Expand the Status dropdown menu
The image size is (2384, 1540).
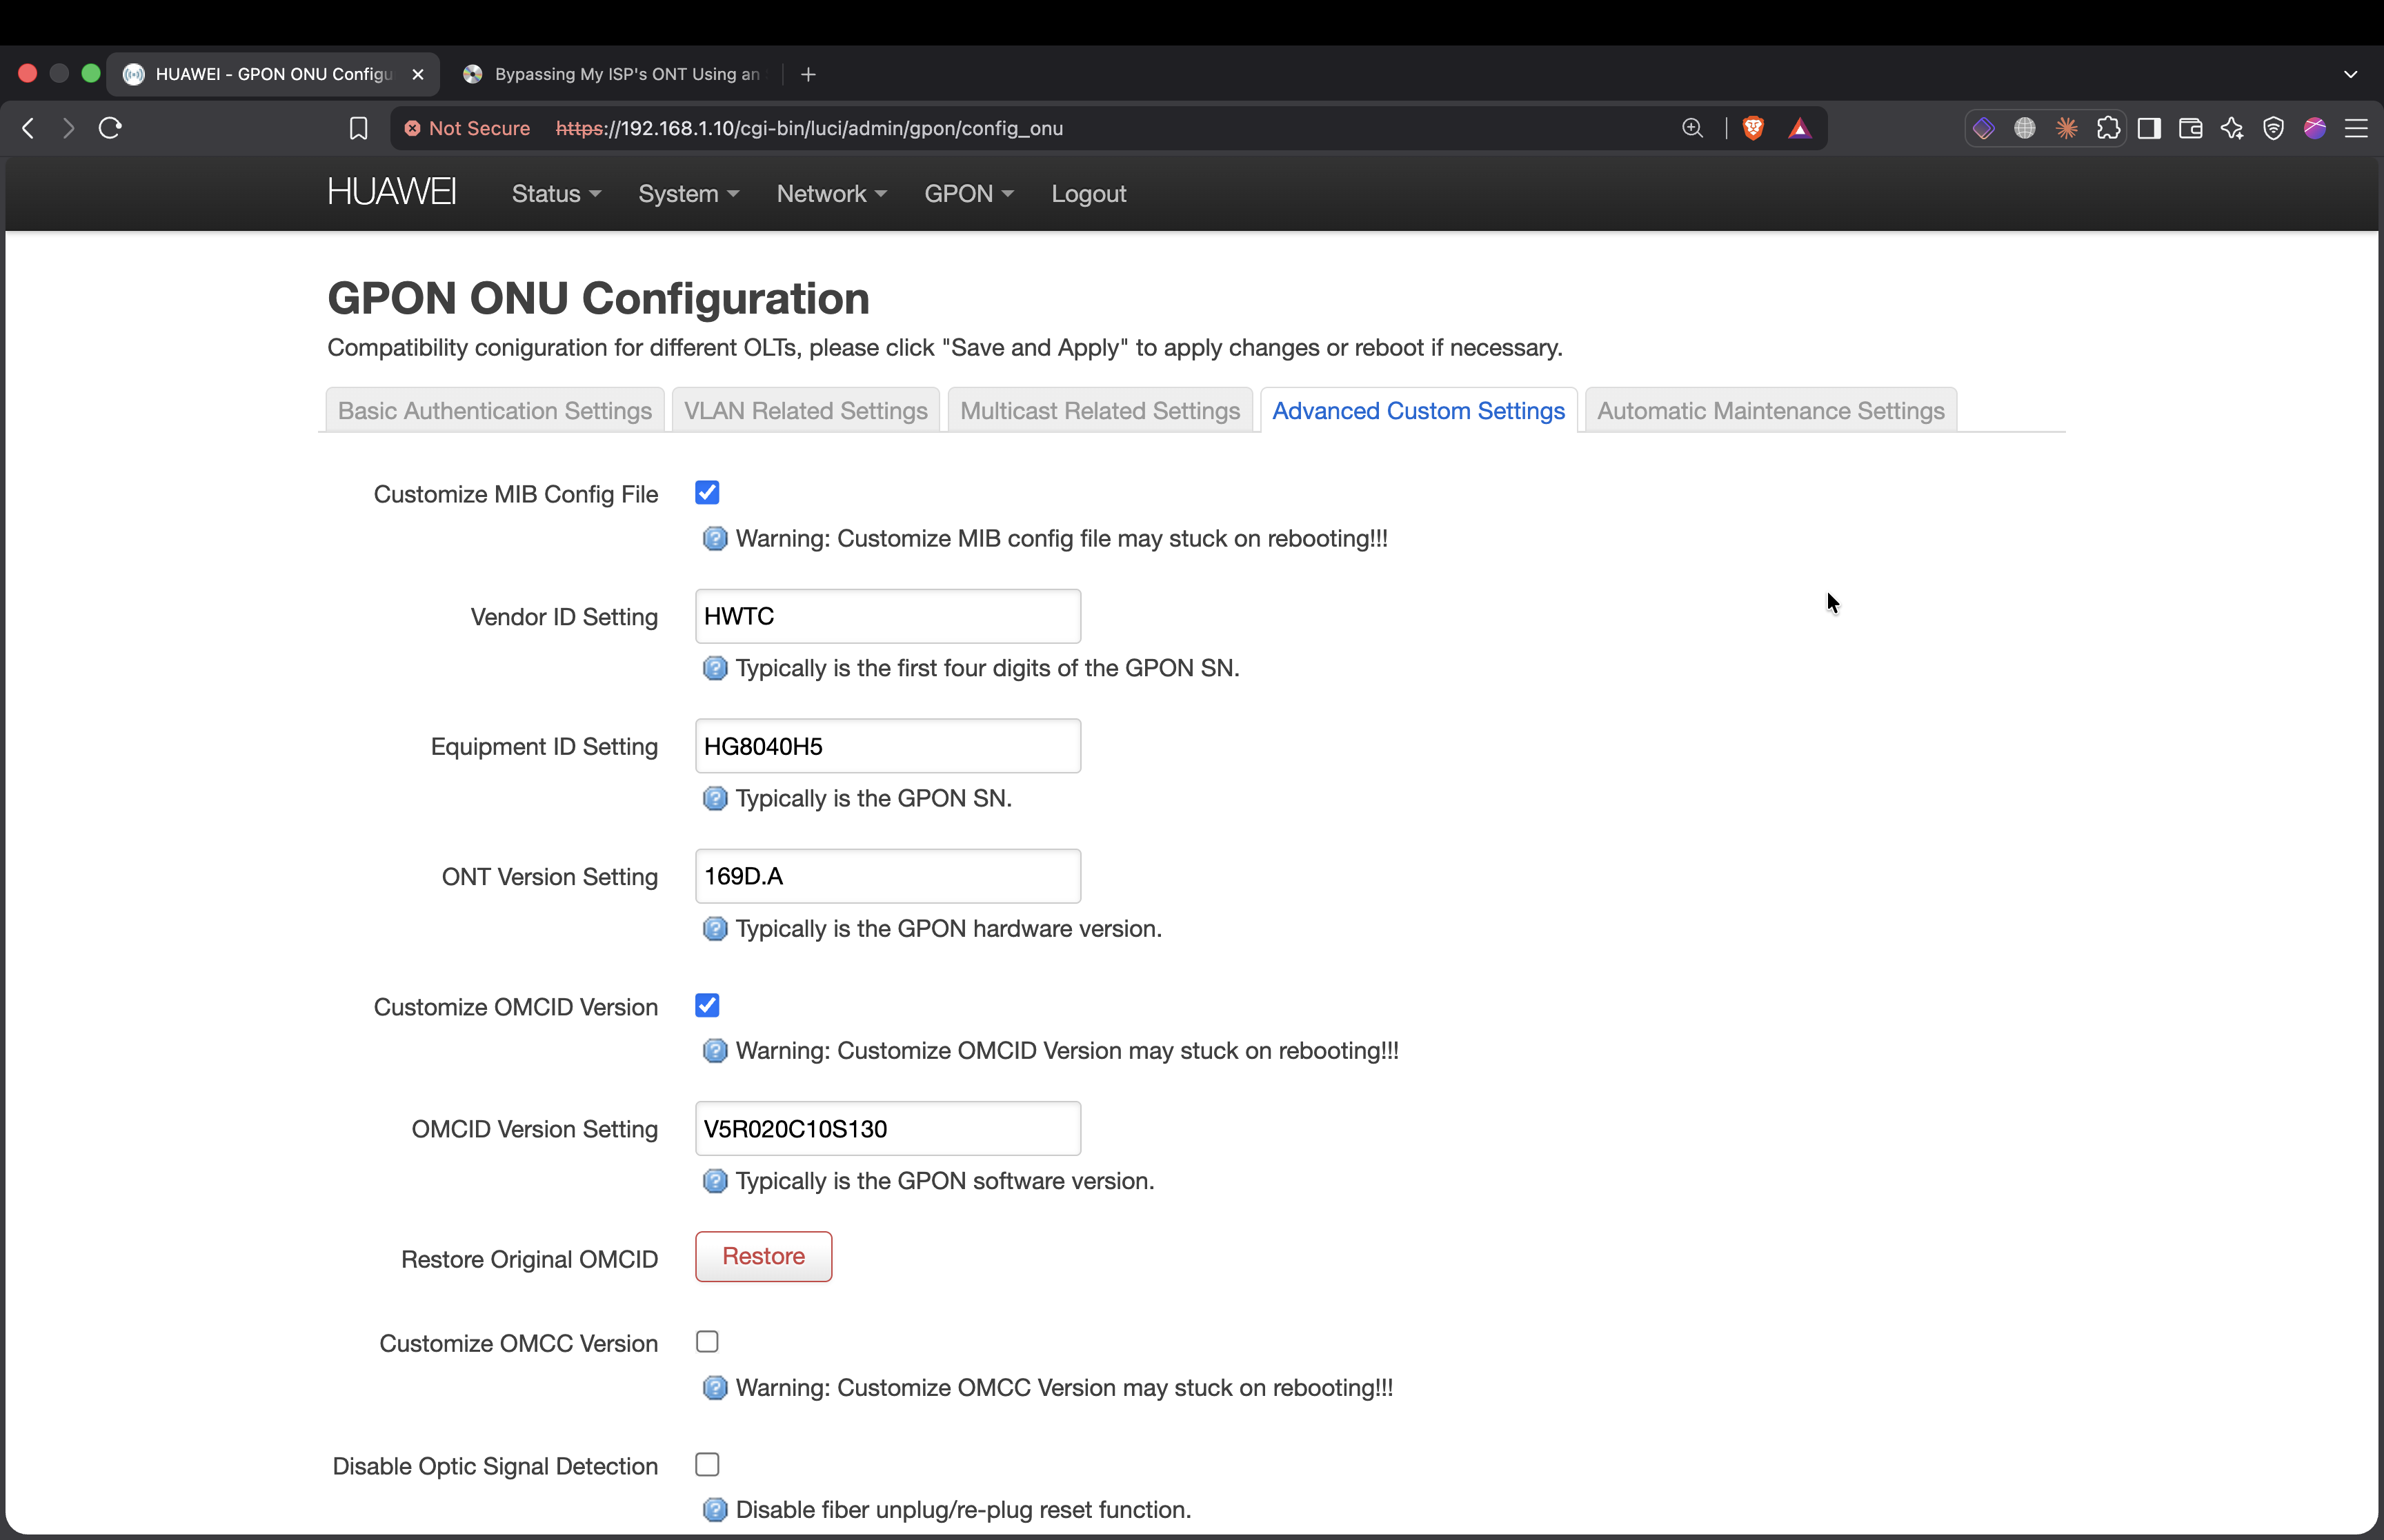556,194
